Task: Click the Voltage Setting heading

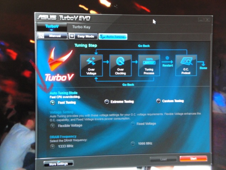Action: (x=61, y=112)
